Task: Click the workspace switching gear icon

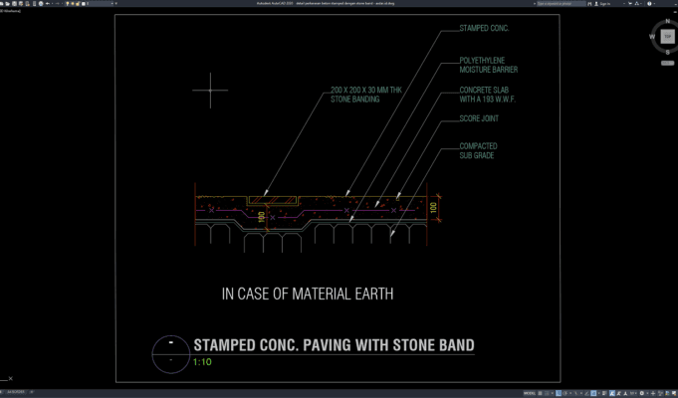Action: (x=642, y=393)
